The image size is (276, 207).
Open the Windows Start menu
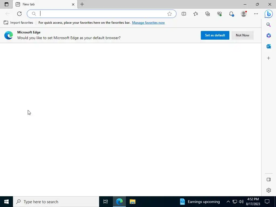point(6,202)
